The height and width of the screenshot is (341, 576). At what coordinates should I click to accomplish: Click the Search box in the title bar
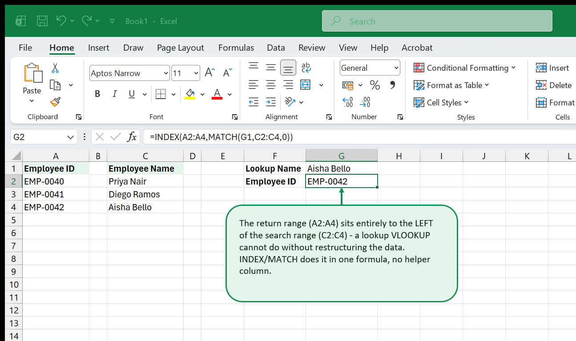437,21
